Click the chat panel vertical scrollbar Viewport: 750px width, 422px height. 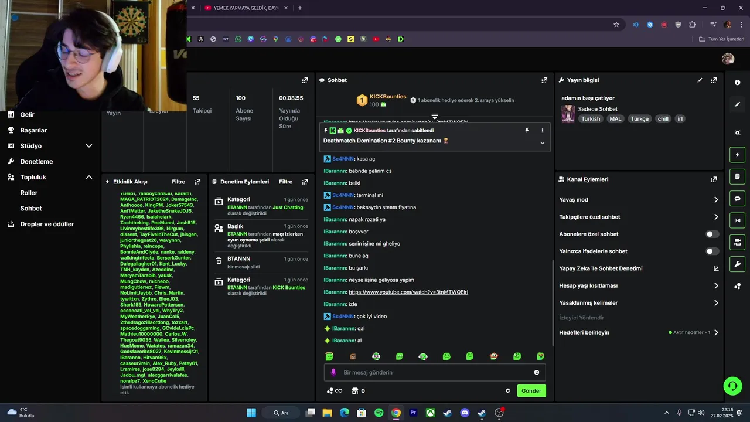pyautogui.click(x=553, y=302)
